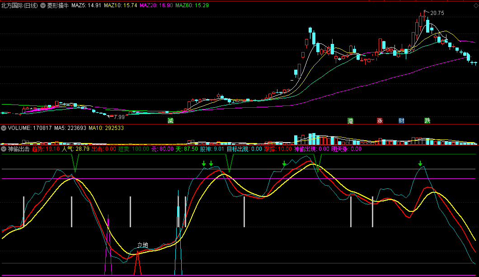Click the 神偷出击 indicator name
Image resolution: width=479 pixels, height=277 pixels.
click(x=19, y=148)
